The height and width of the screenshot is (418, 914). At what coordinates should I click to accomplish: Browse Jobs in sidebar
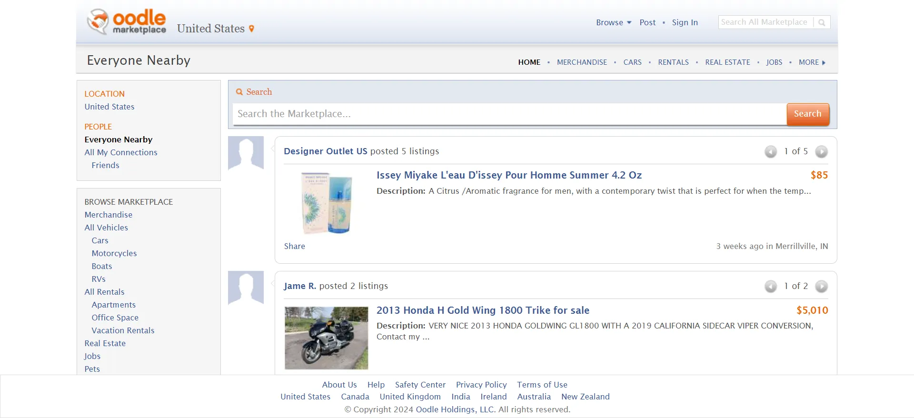tap(92, 357)
